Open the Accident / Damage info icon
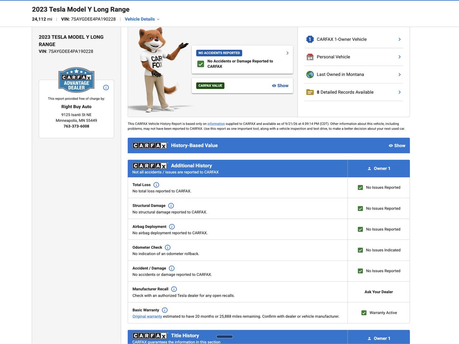Screen dimensions: 459x344 tap(172, 268)
